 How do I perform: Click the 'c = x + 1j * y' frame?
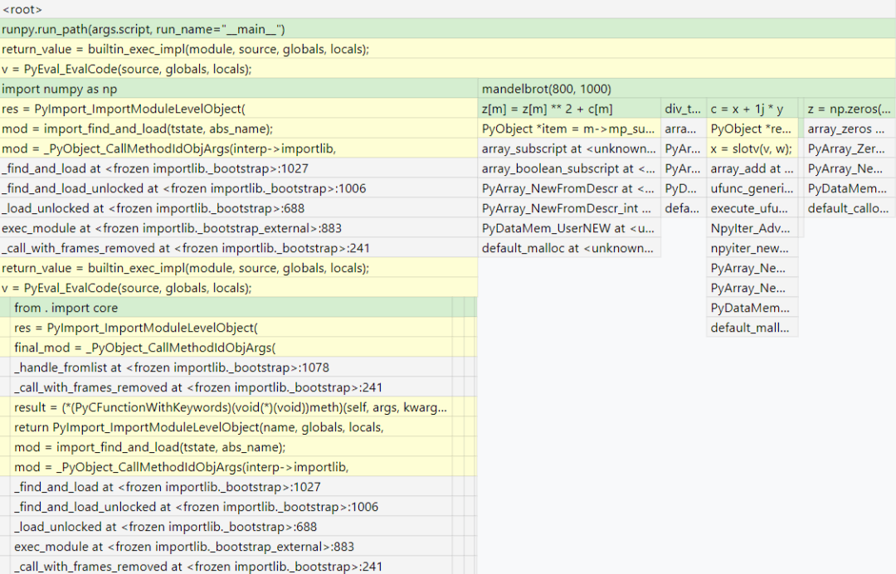tap(752, 109)
